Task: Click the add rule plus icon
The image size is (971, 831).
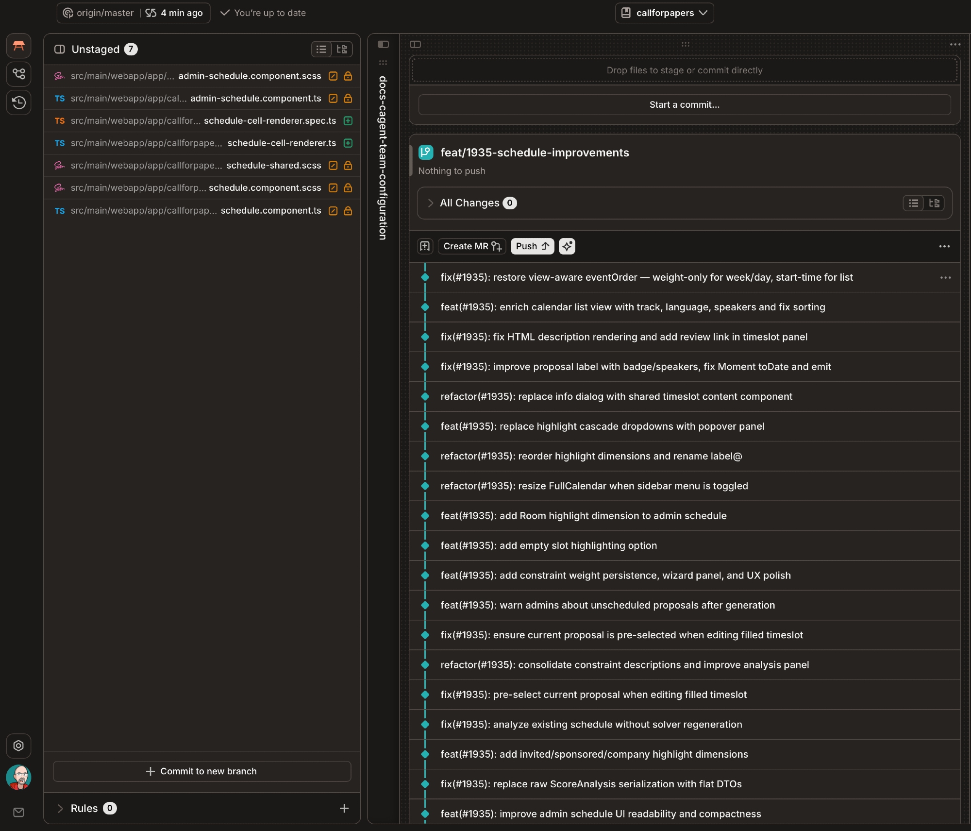Action: click(x=344, y=808)
